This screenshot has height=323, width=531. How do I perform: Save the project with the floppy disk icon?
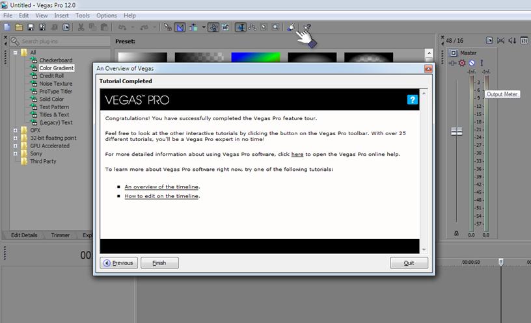[31, 27]
